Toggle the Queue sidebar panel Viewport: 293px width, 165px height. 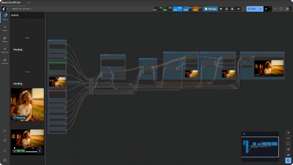(x=5, y=17)
